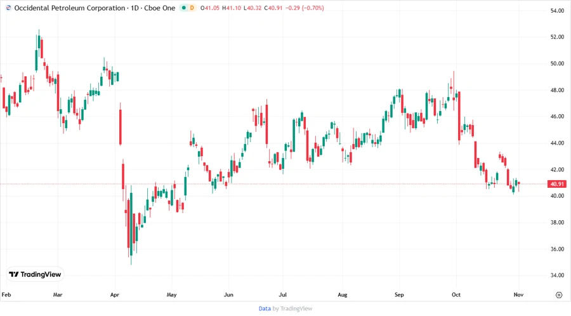Click the orange D delayed-data badge
Screen dimensions: 571x316
click(x=192, y=8)
